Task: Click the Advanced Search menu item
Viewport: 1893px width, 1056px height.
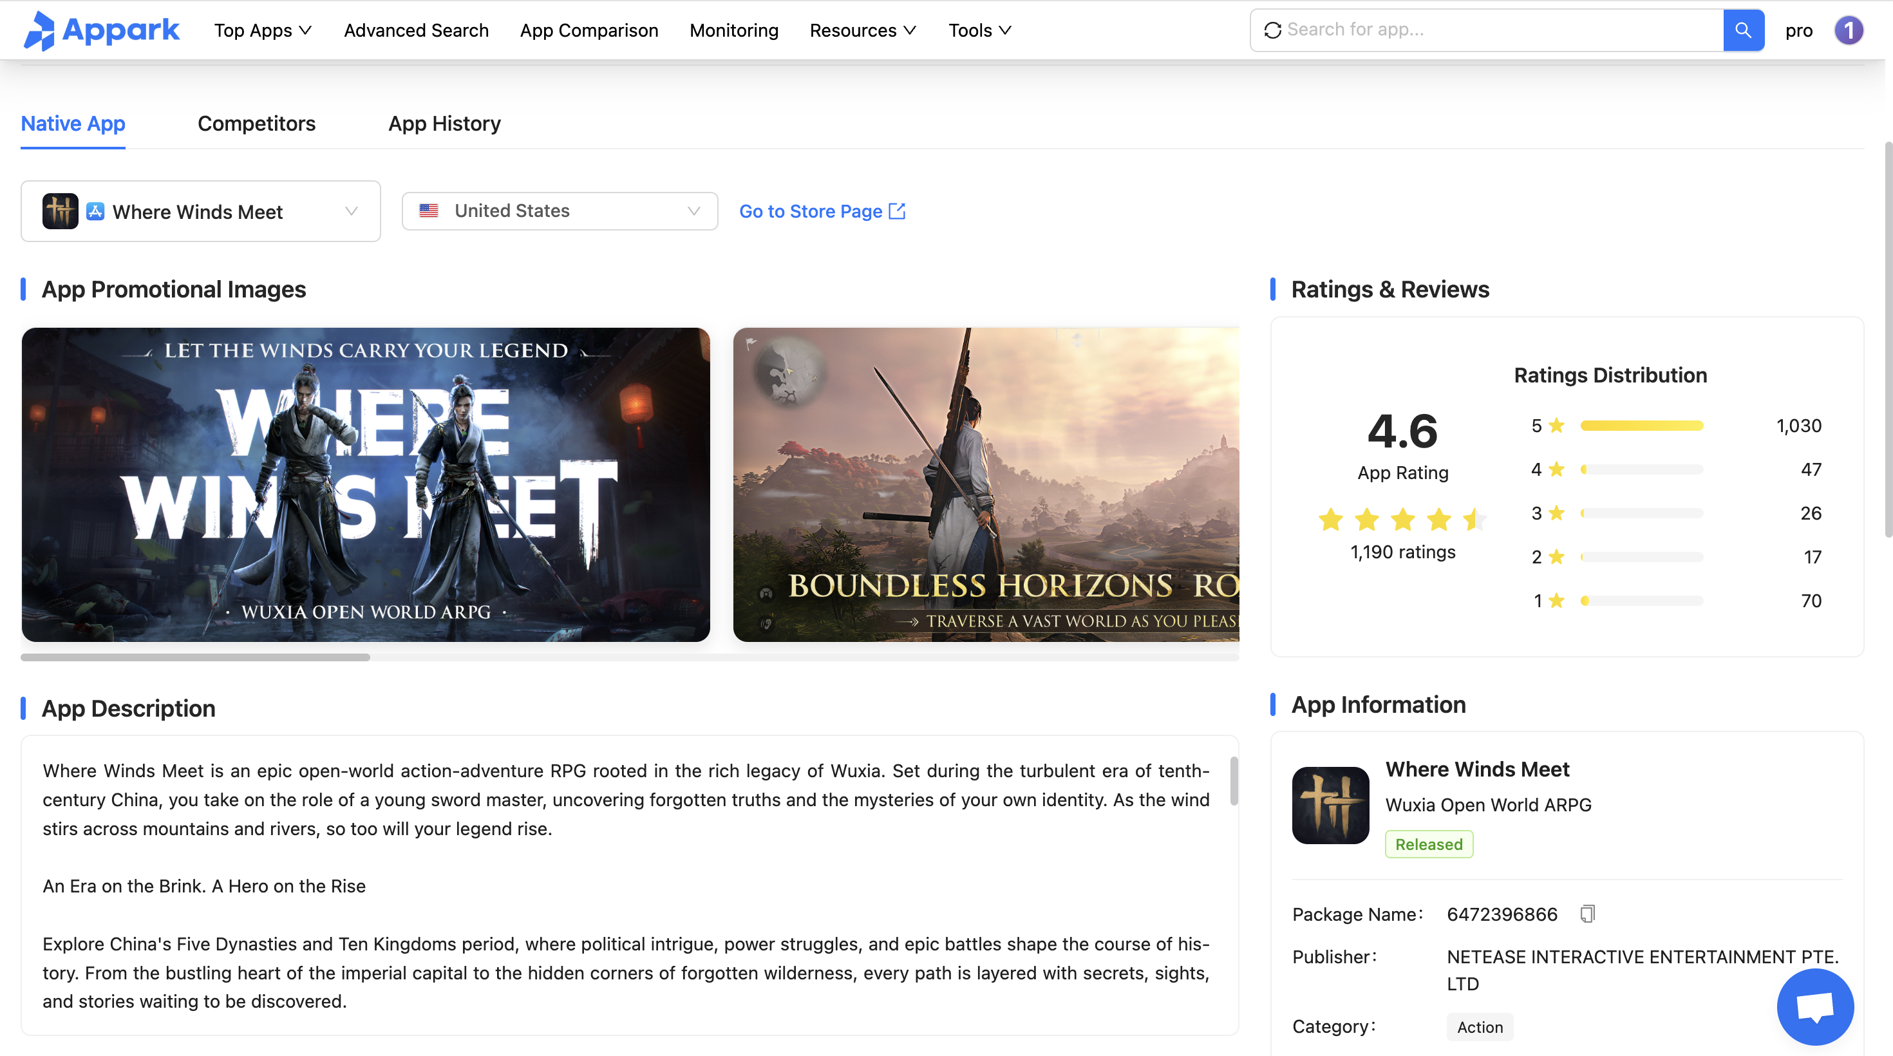Action: click(x=416, y=30)
